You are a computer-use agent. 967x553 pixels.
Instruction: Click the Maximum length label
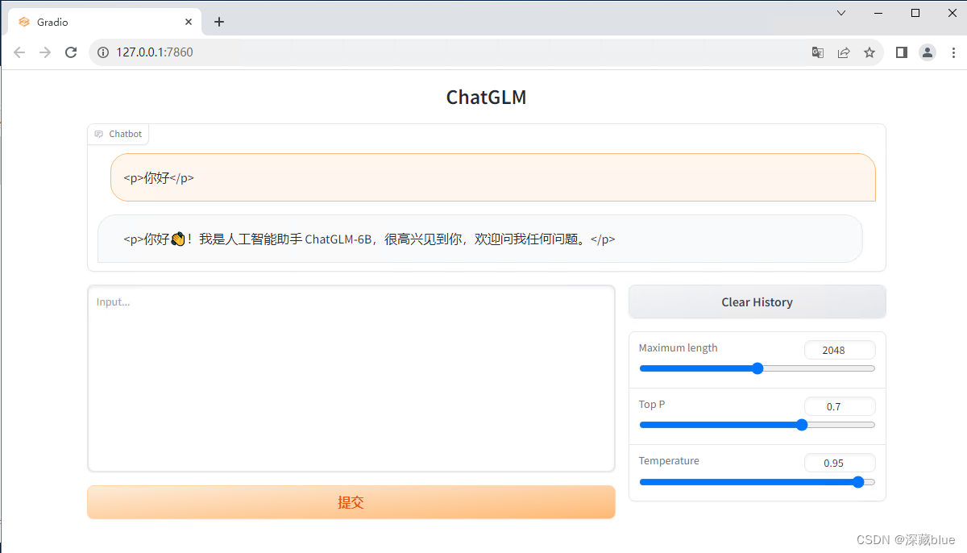678,348
